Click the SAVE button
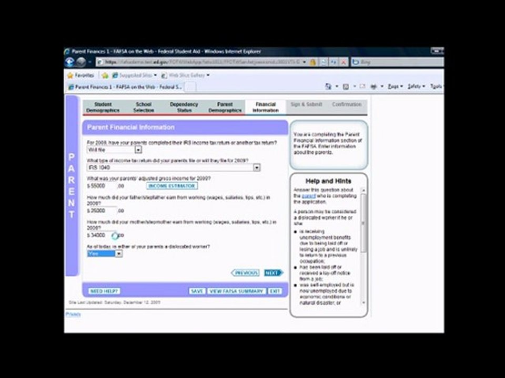Viewport: 505px width, 378px height. [x=196, y=291]
